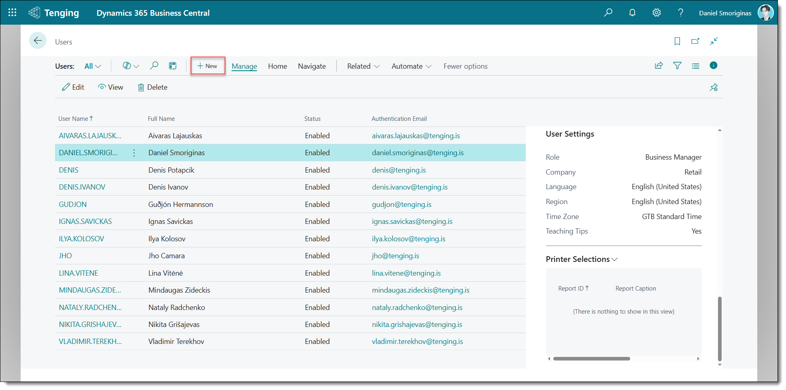Image resolution: width=786 pixels, height=390 pixels.
Task: Open user ILYA.KOLOSOV
Action: pyautogui.click(x=81, y=239)
